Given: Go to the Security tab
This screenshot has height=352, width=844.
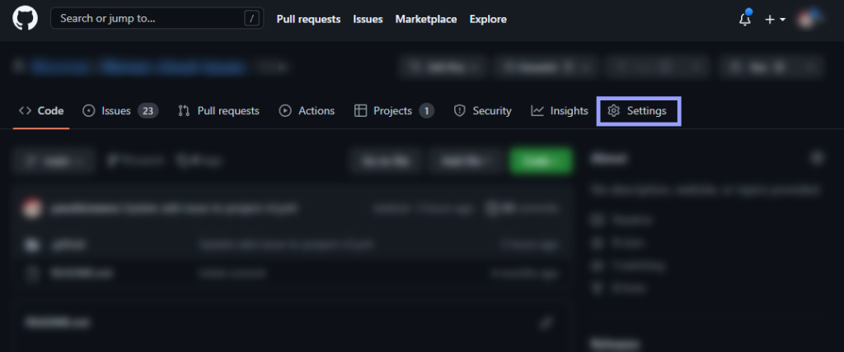Looking at the screenshot, I should click(483, 111).
